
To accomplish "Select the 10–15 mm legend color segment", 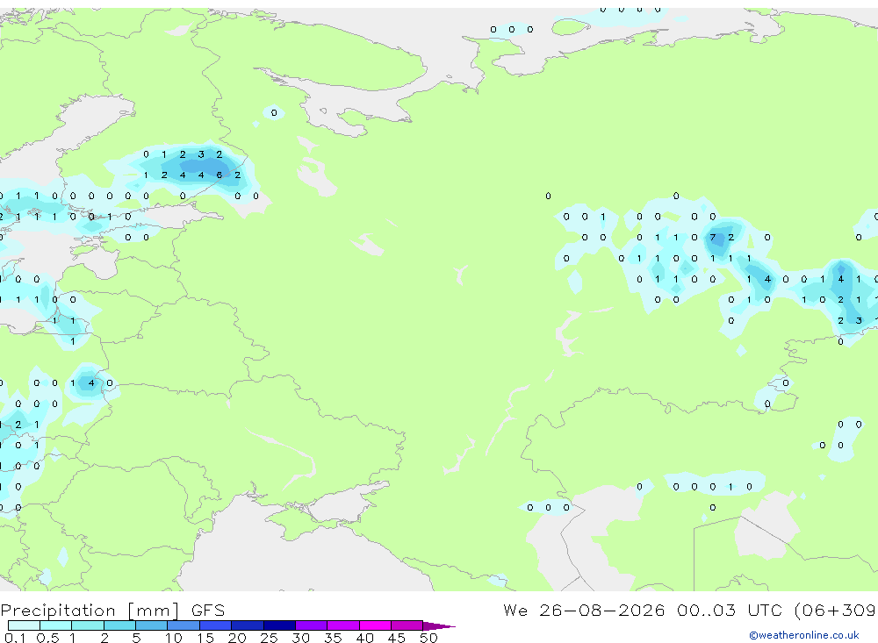I will (x=184, y=625).
